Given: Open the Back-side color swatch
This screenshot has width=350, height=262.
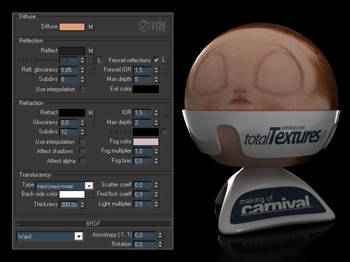Looking at the screenshot, I should [72, 194].
